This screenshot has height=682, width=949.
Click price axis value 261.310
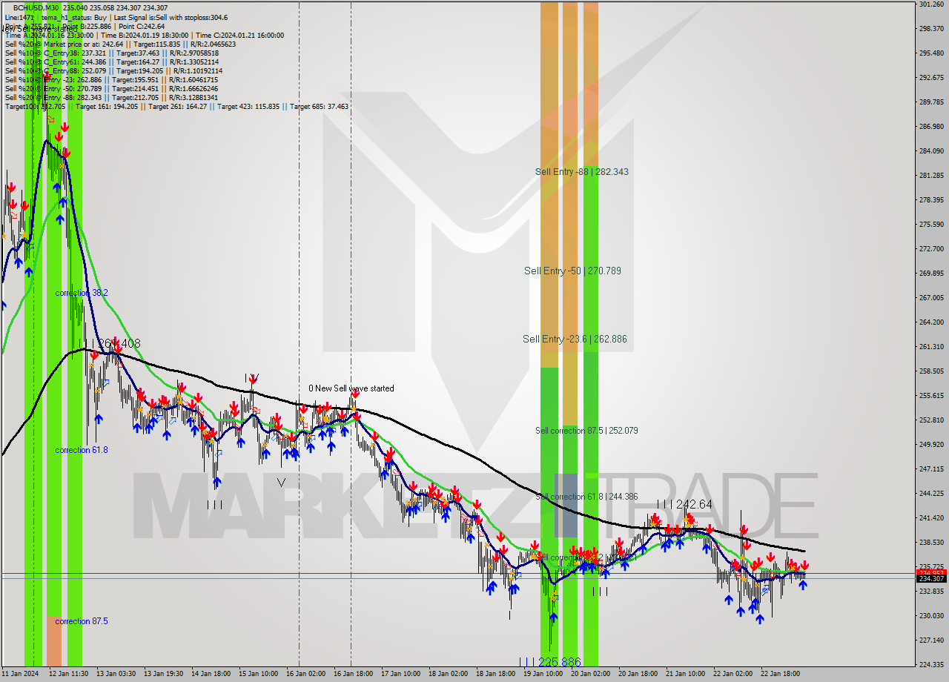pyautogui.click(x=931, y=346)
